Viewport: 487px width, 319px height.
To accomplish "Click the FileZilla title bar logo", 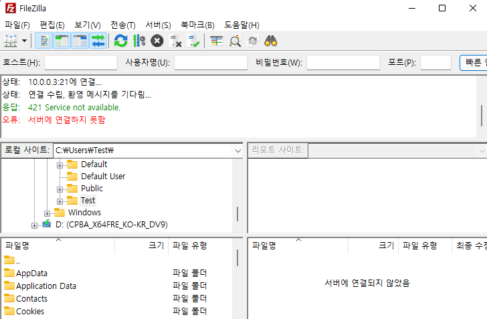I will [x=10, y=9].
